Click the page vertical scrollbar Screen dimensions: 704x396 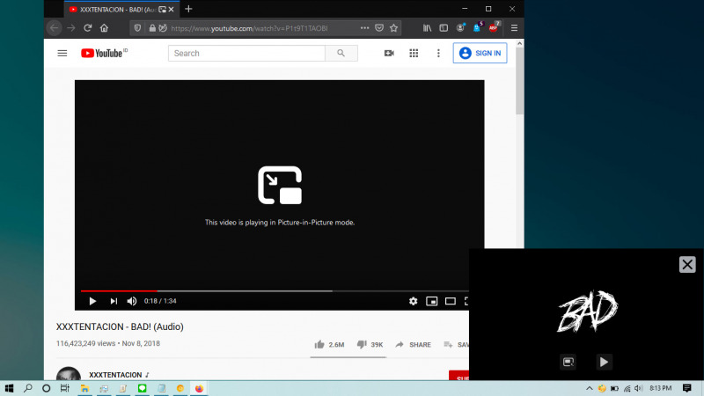[x=519, y=81]
